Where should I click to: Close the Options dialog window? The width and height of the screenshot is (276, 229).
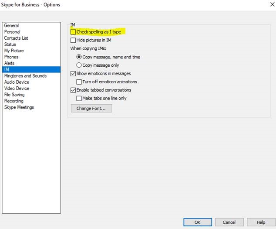(x=272, y=4)
